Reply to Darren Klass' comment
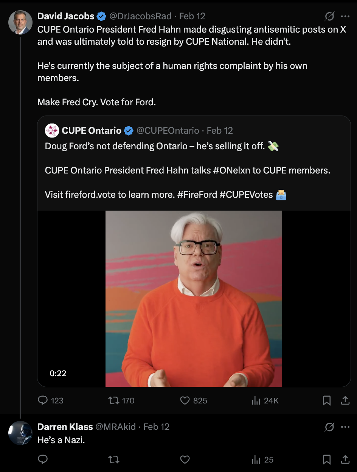 click(43, 459)
